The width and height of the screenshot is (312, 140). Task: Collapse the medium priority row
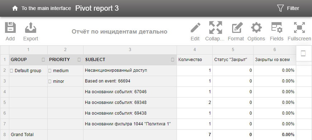[50, 71]
